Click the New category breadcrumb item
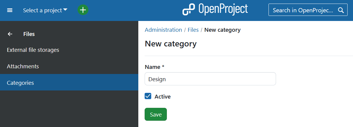 (222, 30)
